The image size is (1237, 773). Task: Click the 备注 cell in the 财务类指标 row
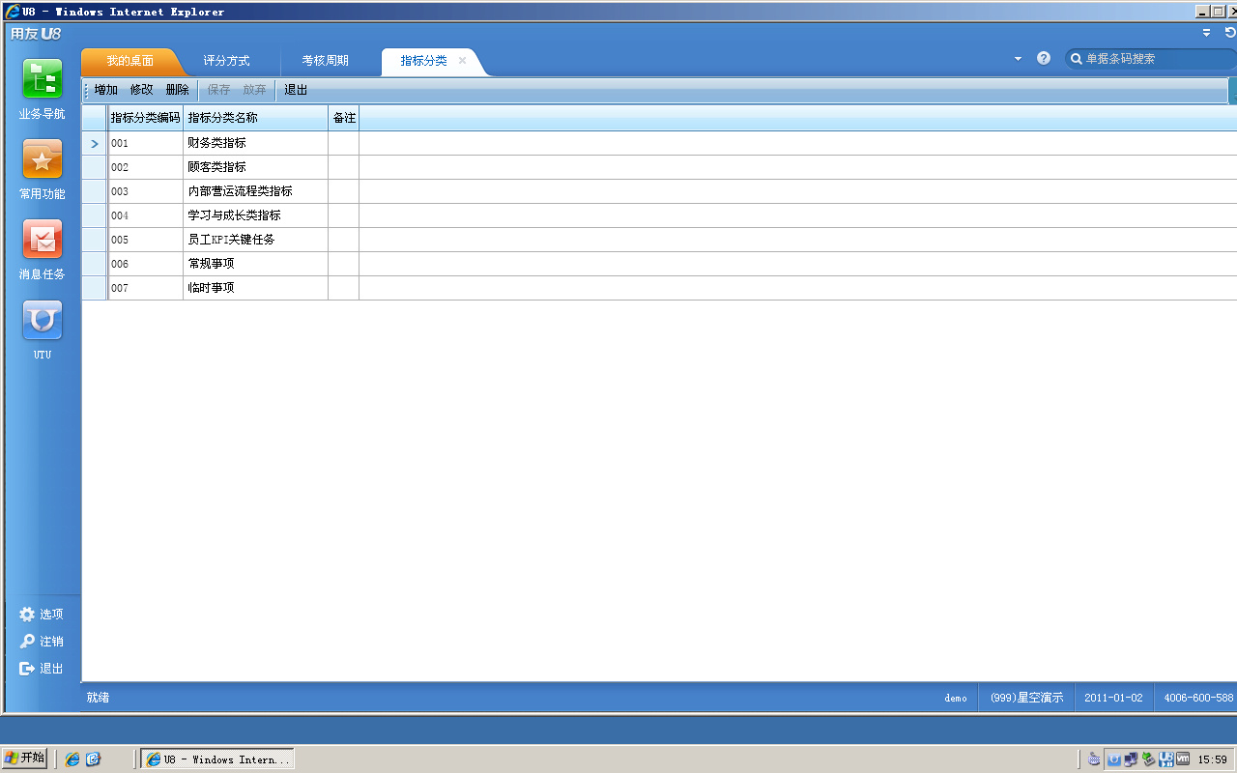344,143
